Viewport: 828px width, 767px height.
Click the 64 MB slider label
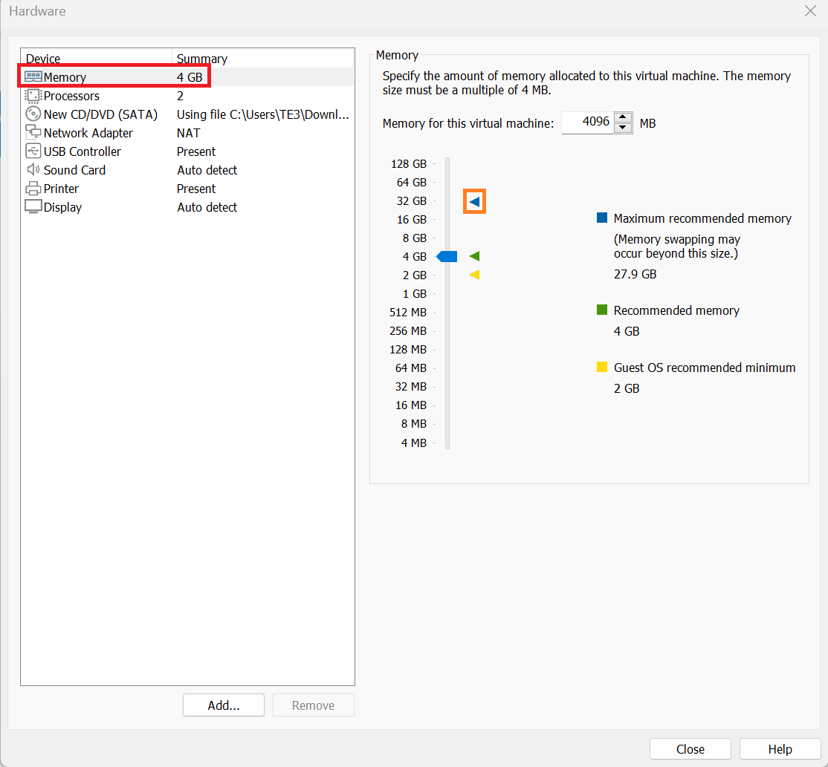(x=411, y=368)
